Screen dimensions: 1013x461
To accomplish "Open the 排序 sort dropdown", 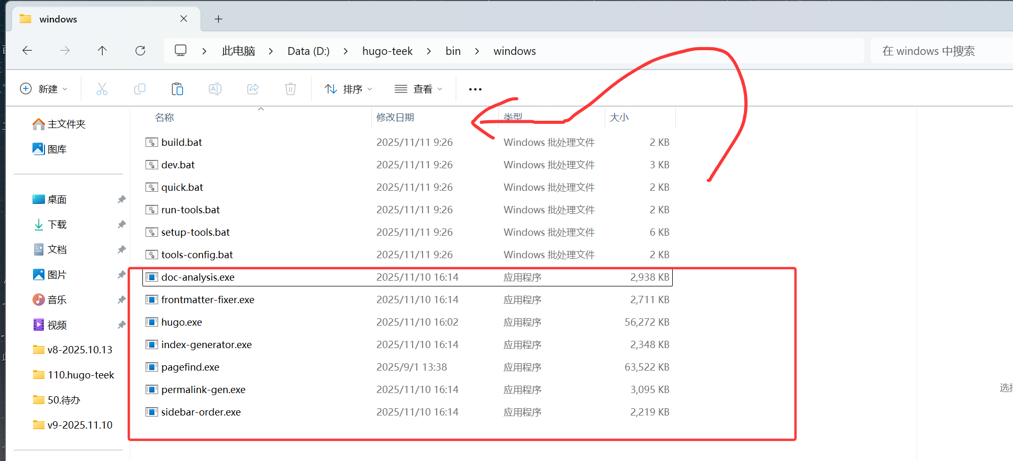I will pyautogui.click(x=349, y=89).
